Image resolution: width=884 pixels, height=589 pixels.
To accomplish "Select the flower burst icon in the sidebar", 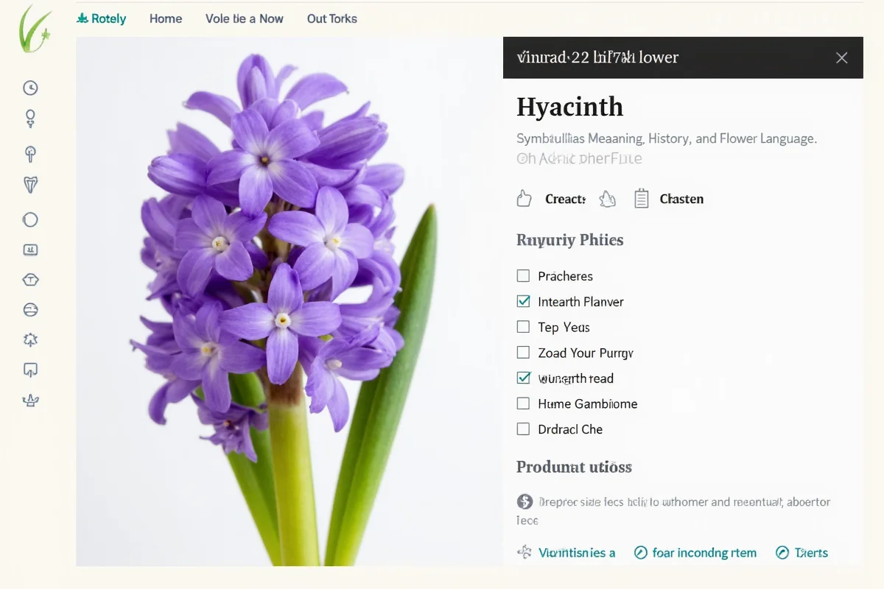I will (30, 339).
